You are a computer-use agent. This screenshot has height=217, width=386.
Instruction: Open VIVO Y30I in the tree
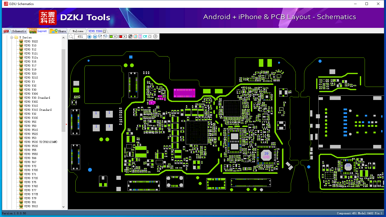pyautogui.click(x=31, y=102)
